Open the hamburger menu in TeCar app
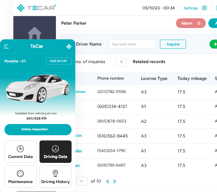The height and width of the screenshot is (192, 217). 6,46
